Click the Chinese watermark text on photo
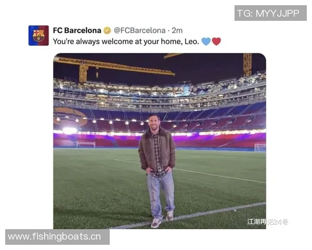 [x=267, y=222]
